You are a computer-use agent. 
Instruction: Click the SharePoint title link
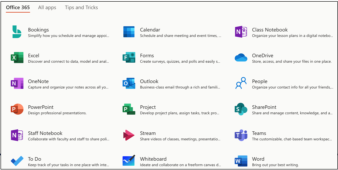pos(264,107)
